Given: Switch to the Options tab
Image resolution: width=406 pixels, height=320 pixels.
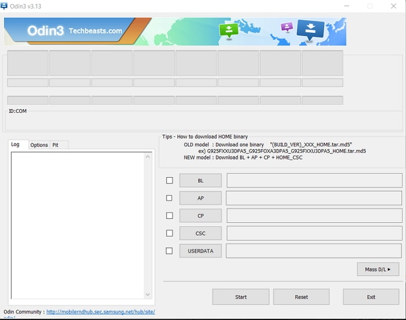Looking at the screenshot, I should pos(39,145).
